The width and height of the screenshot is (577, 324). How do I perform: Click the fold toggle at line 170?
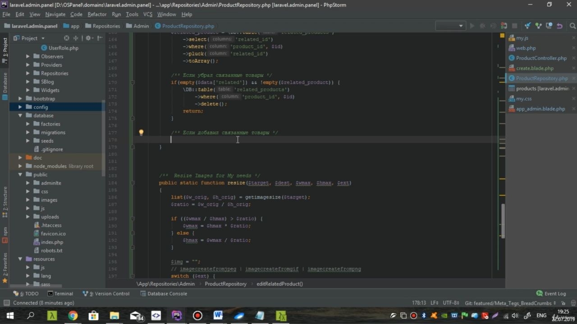point(133,82)
